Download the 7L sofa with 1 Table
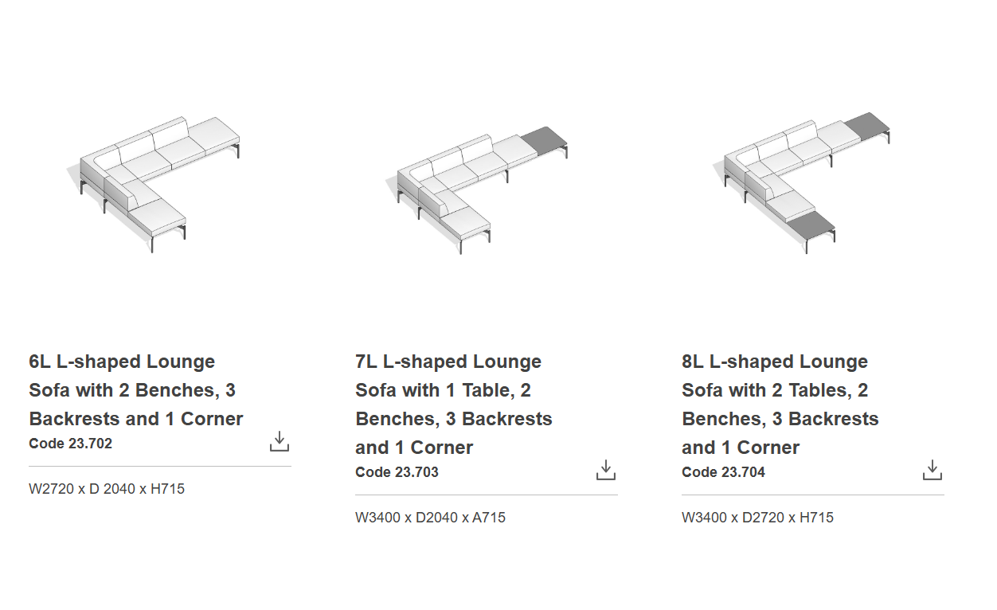 (606, 470)
